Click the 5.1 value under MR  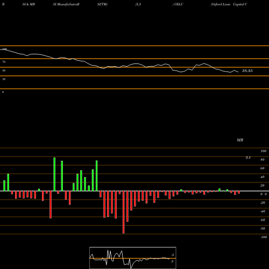248,158
